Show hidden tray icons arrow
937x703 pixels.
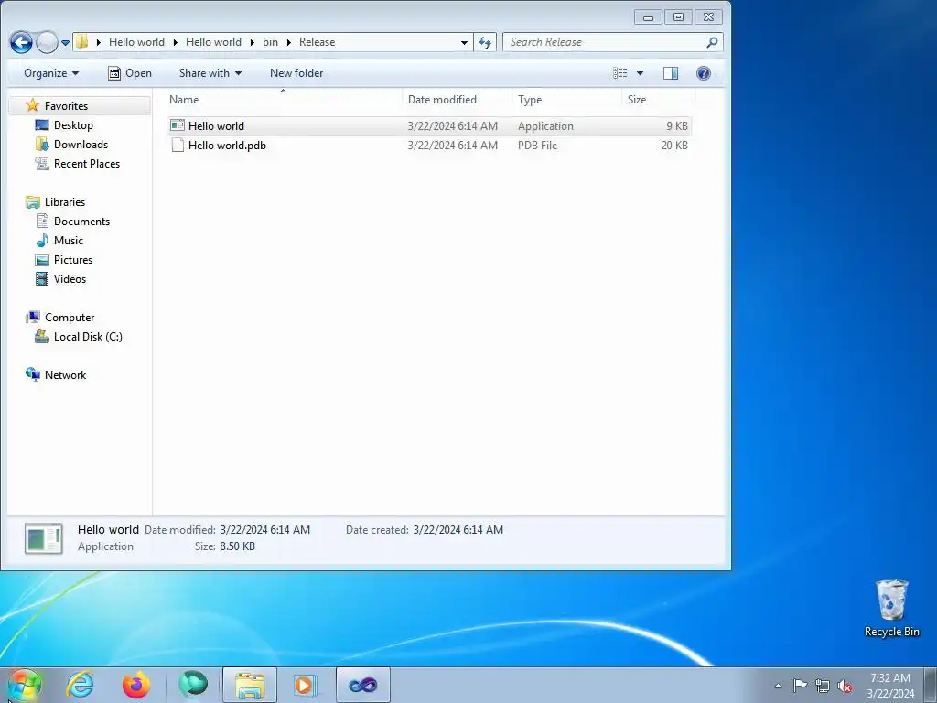pos(778,686)
